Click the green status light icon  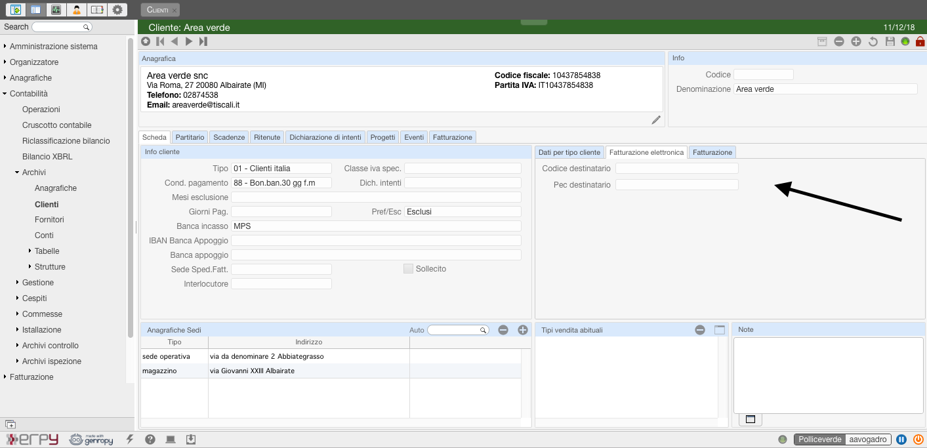tap(906, 42)
